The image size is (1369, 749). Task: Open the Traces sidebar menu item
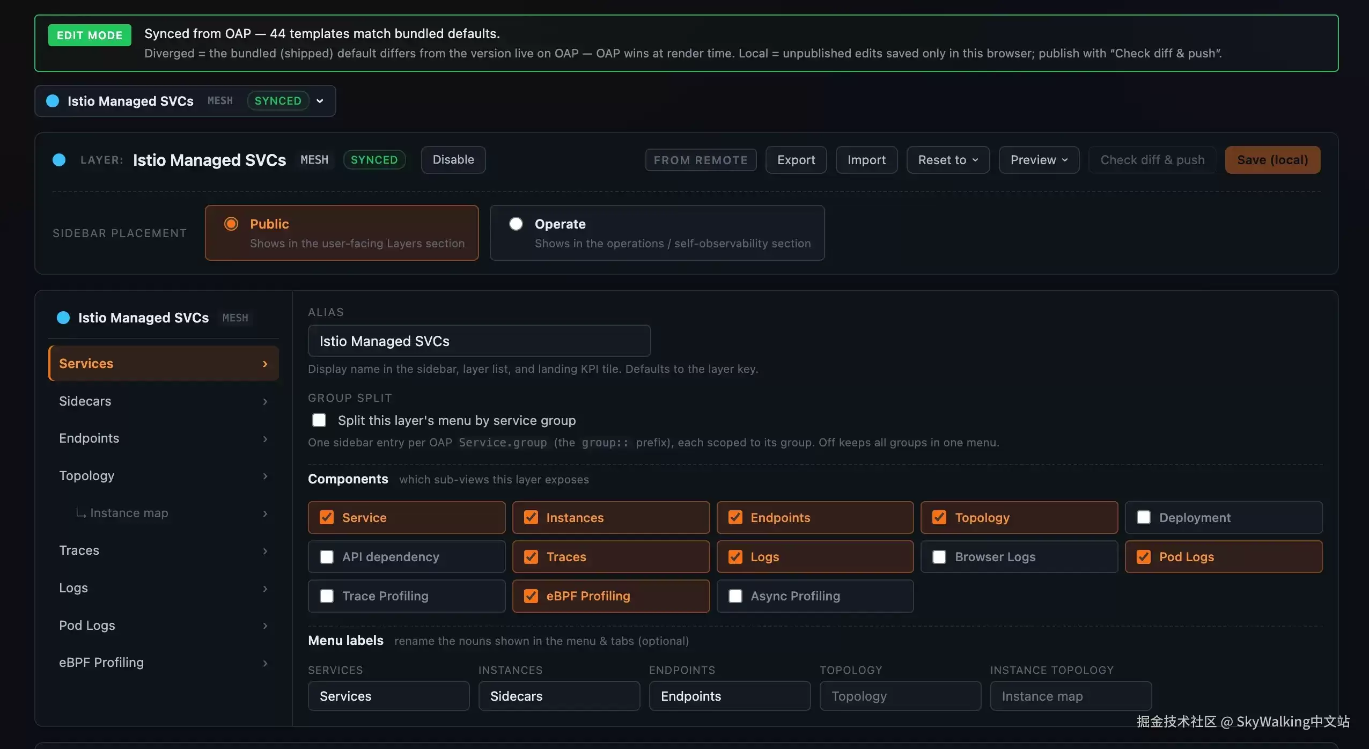click(x=164, y=551)
